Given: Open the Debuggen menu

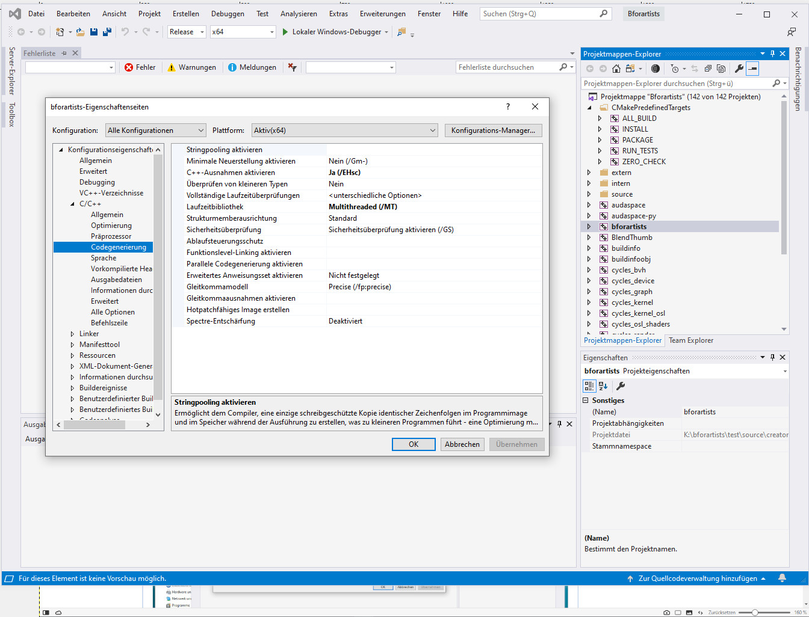Looking at the screenshot, I should coord(228,14).
